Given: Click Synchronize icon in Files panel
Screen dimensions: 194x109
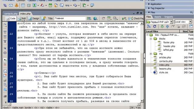Looking at the screenshot, I should [184, 26].
